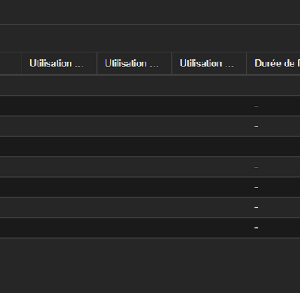Sort by the "Durée de f" column header
The width and height of the screenshot is (300, 293).
(x=274, y=63)
